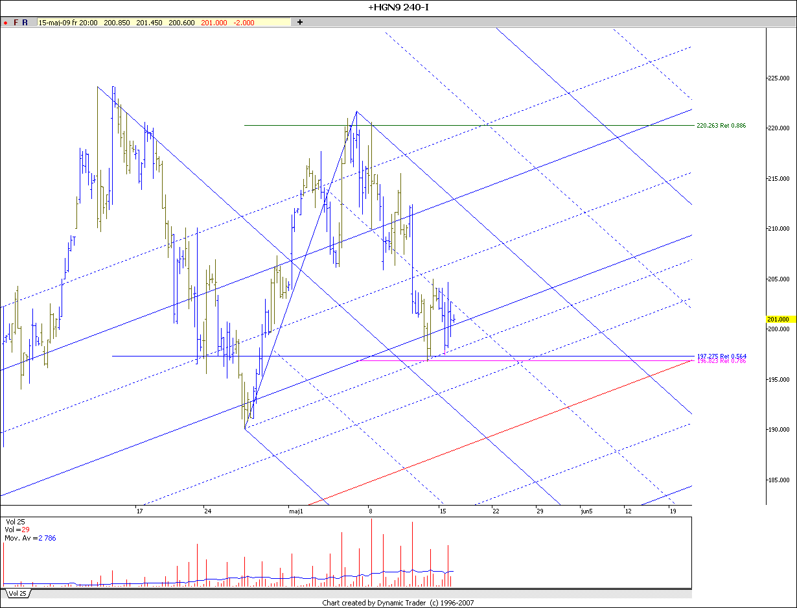Click the 185.000 price axis label
The height and width of the screenshot is (608, 797).
point(778,480)
